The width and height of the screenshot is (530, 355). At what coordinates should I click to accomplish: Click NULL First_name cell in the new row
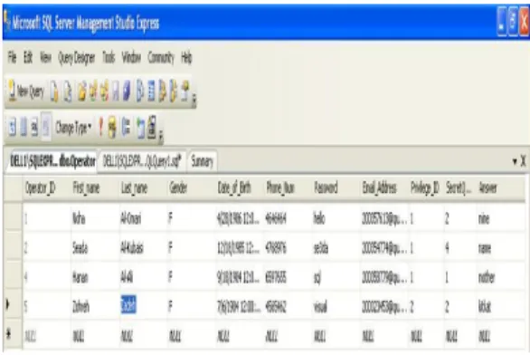coord(95,336)
